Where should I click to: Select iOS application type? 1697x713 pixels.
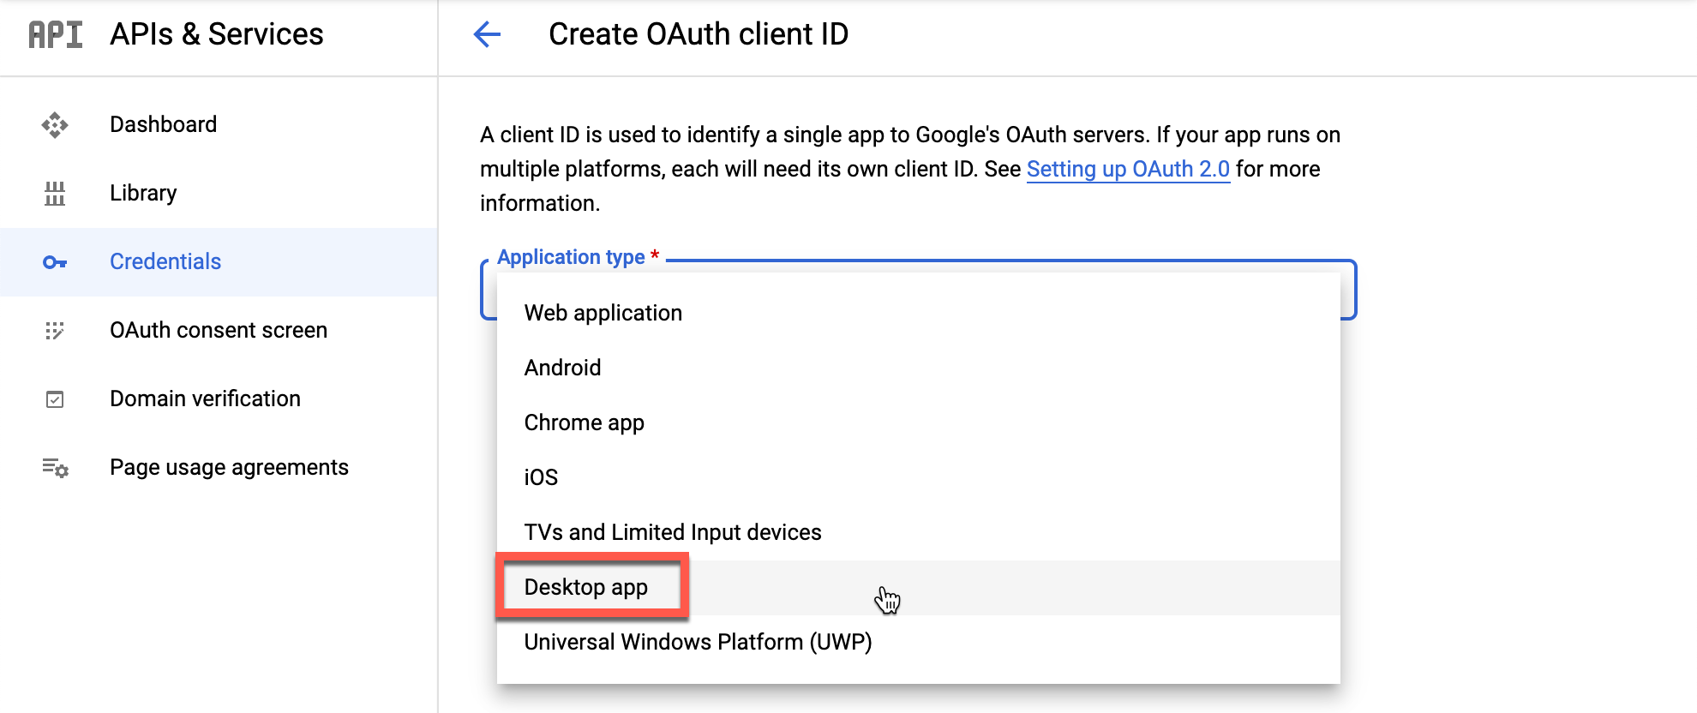point(918,478)
